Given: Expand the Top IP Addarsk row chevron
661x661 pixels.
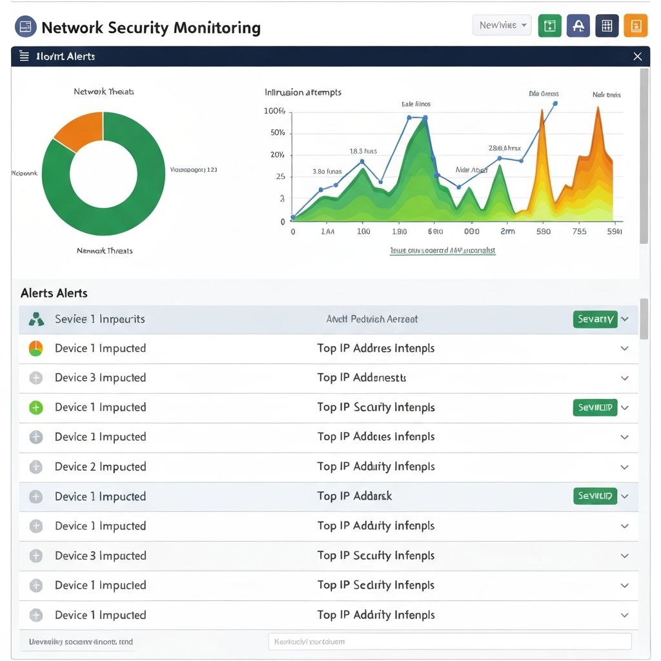Looking at the screenshot, I should click(x=624, y=496).
